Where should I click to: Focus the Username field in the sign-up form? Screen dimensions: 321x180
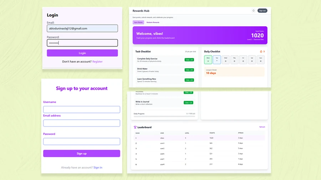pyautogui.click(x=82, y=110)
